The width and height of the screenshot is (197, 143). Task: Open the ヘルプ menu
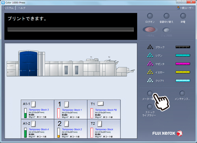(22, 8)
